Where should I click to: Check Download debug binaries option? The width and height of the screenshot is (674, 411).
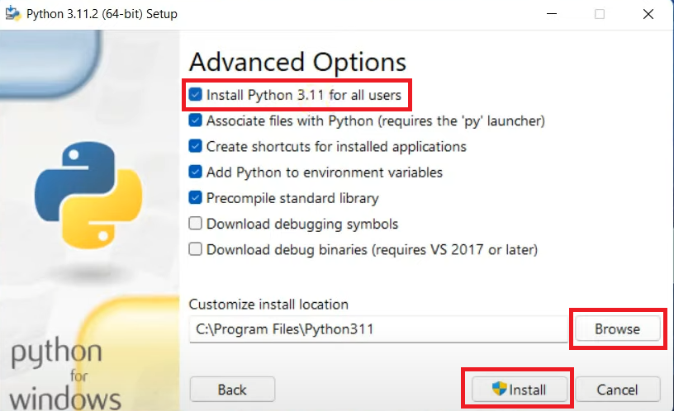coord(195,249)
